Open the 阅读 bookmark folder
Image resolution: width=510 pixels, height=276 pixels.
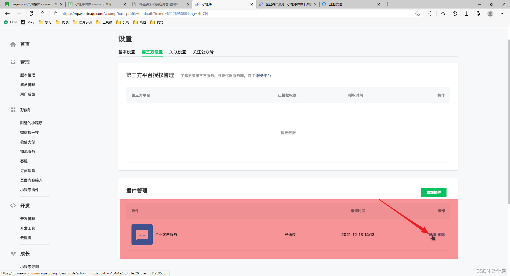coord(62,22)
